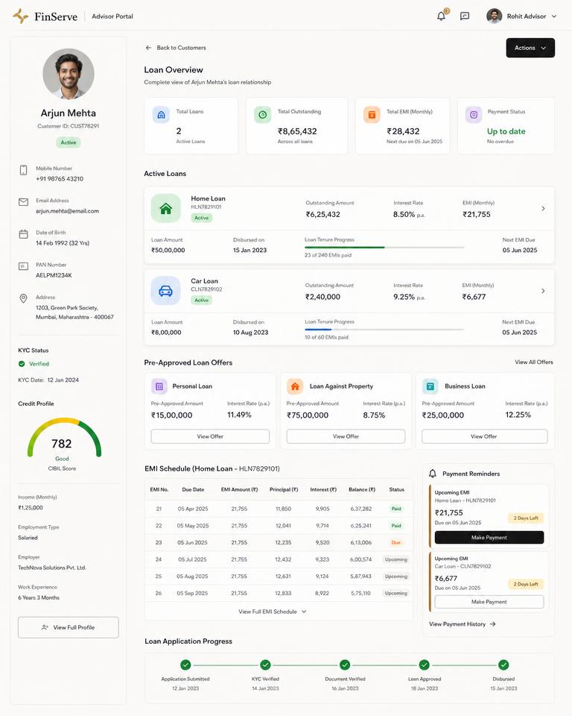
Task: Click the Car Loan tenure progress bar
Action: tap(384, 329)
